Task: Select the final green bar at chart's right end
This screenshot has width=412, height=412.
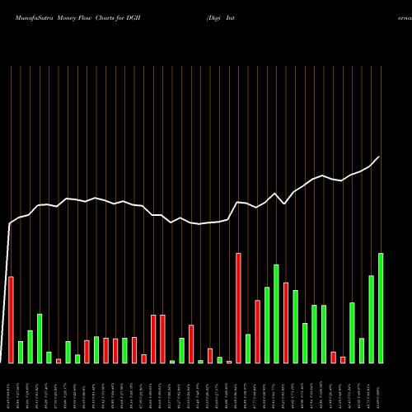Action: [381, 308]
